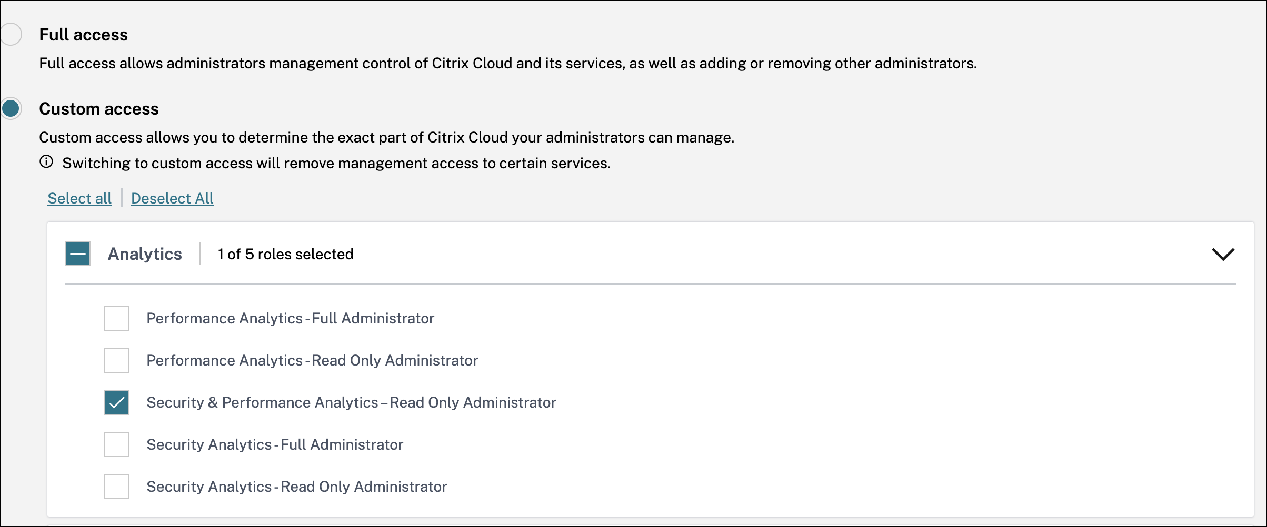The image size is (1267, 527).
Task: Click the Full access description sentence
Action: click(x=508, y=64)
